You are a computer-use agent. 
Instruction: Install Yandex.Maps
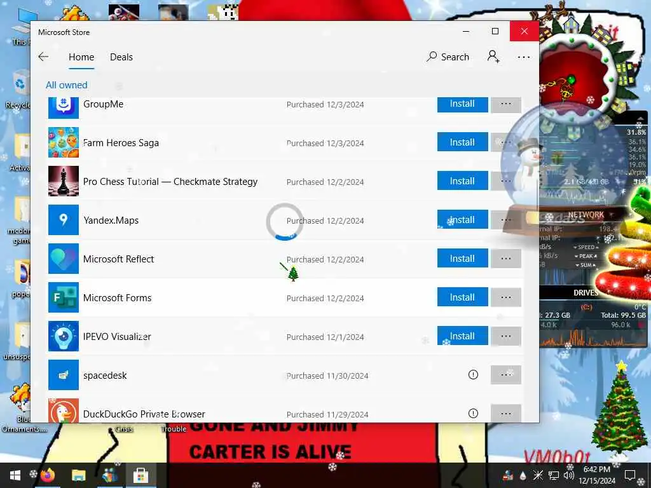tap(463, 219)
